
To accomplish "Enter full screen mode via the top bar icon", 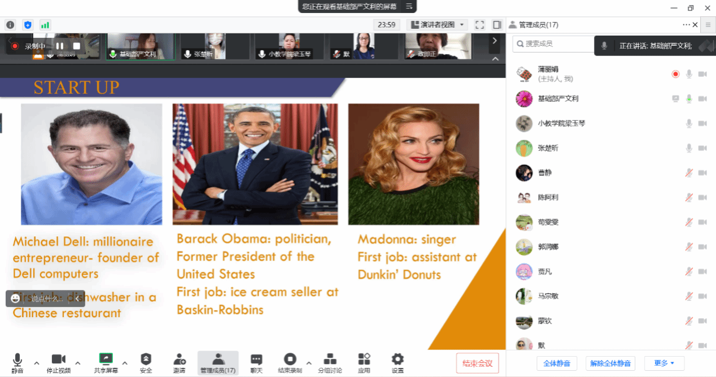I will [x=479, y=25].
